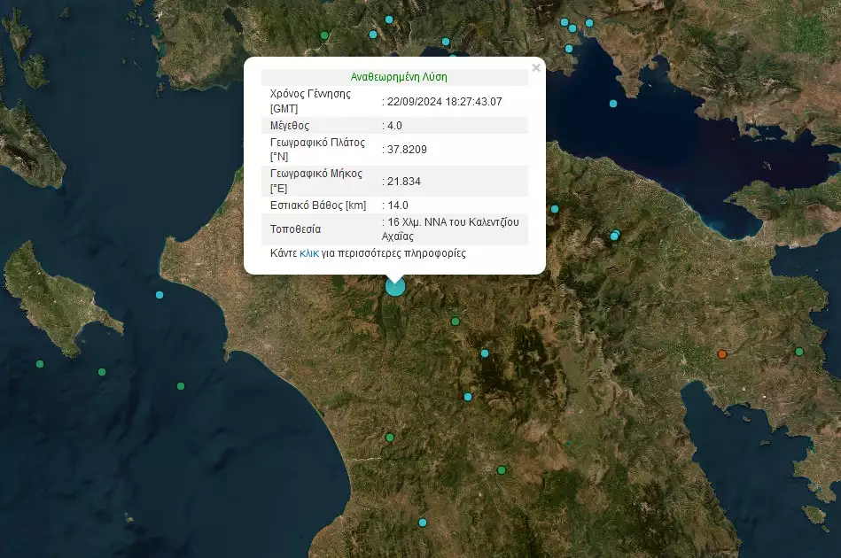841x558 pixels.
Task: Click the orange earthquake marker on the east
Action: (721, 353)
